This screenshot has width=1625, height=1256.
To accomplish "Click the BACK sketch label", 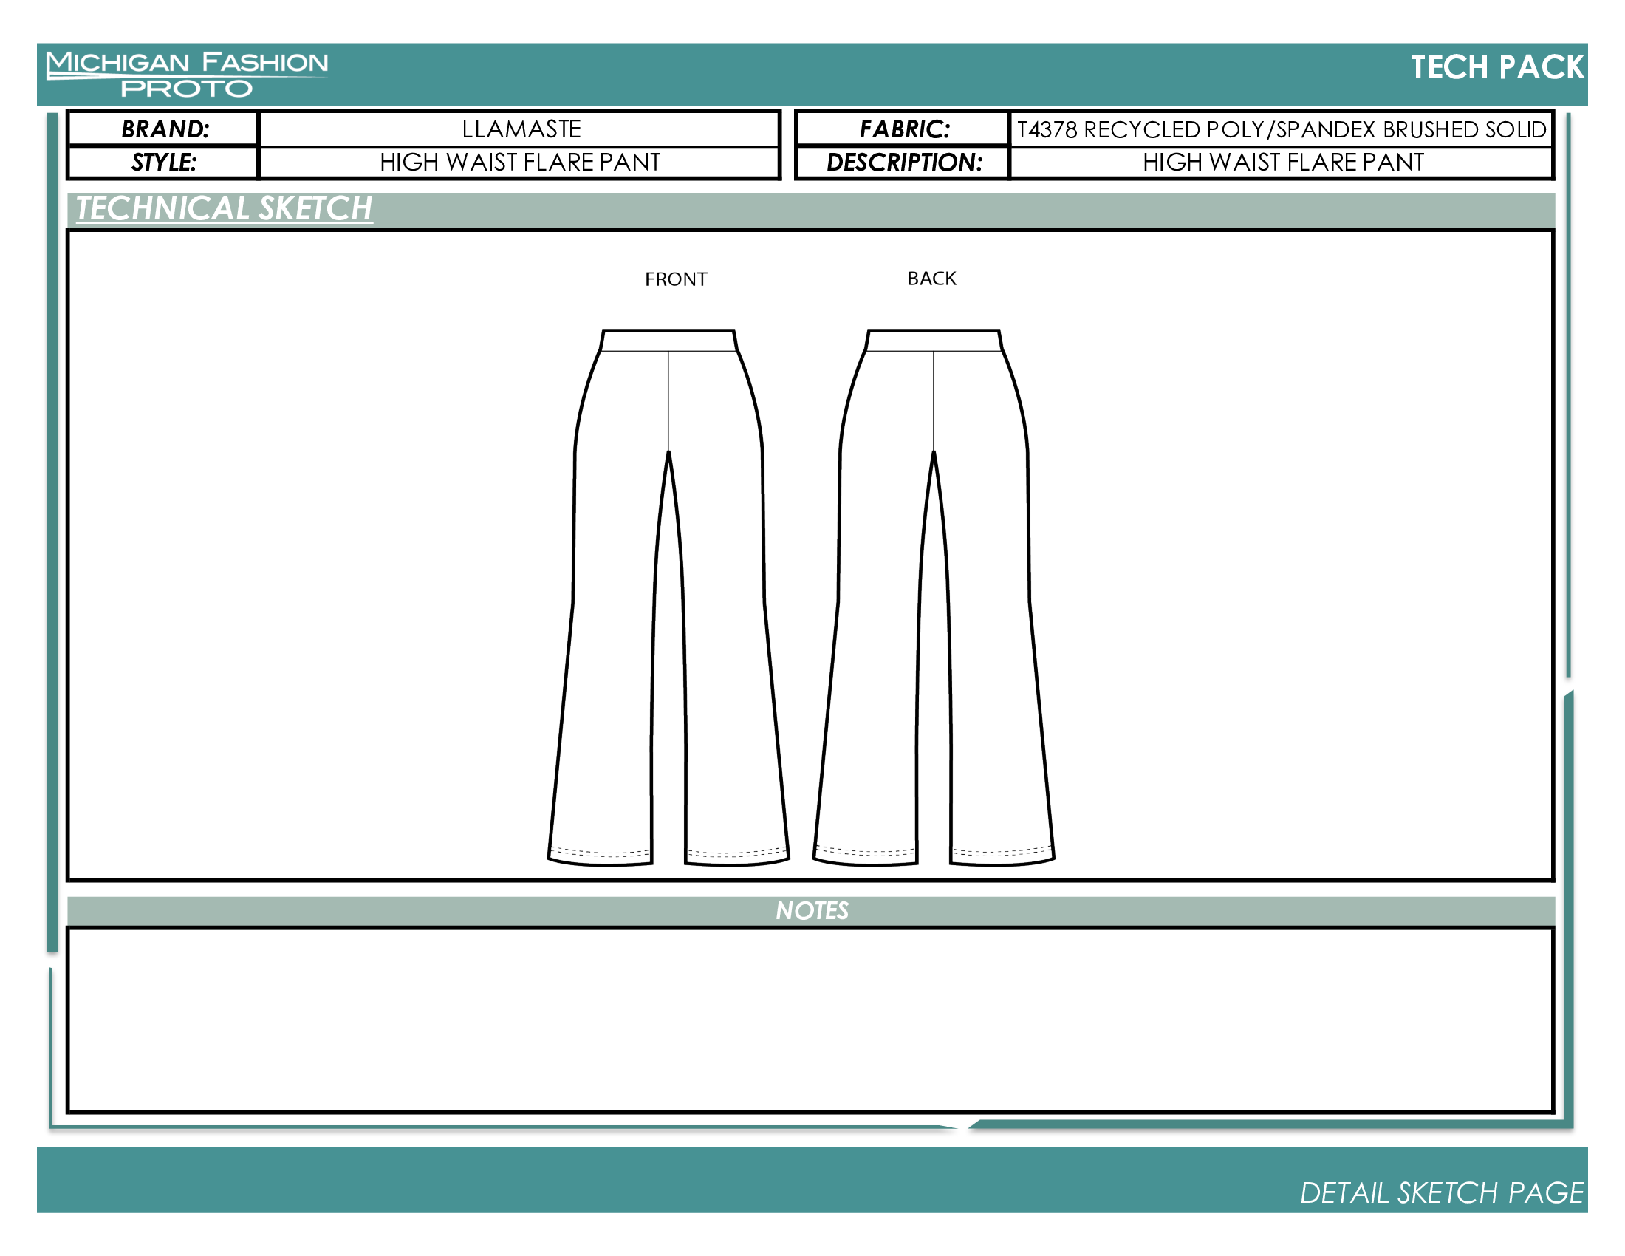I will point(931,279).
